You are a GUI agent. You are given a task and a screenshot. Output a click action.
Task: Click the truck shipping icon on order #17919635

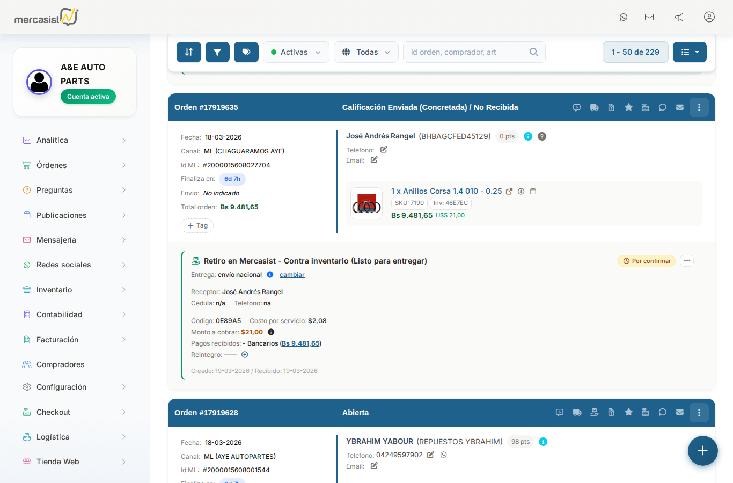point(594,107)
